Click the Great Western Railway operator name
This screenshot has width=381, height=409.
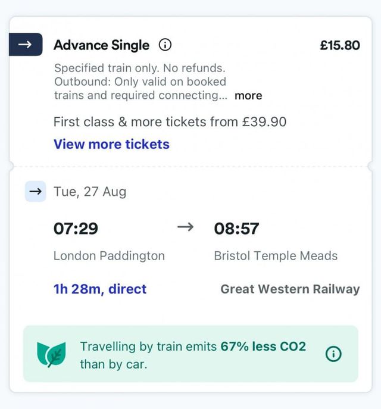[290, 289]
